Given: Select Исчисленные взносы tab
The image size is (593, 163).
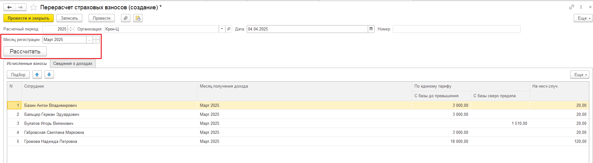Looking at the screenshot, I should [27, 64].
